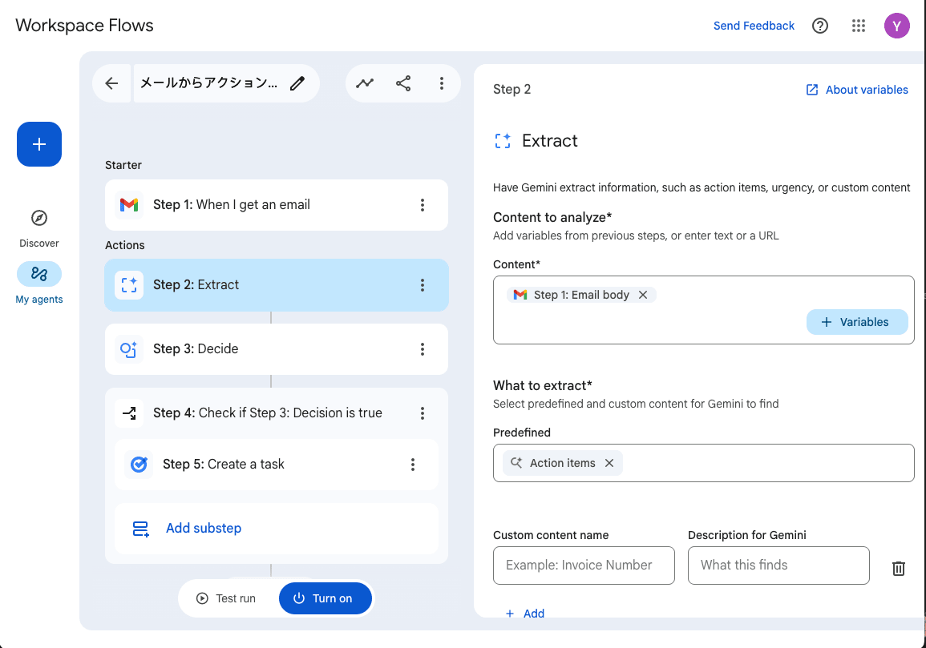
Task: Click the Extract icon on Step 2
Action: [129, 285]
